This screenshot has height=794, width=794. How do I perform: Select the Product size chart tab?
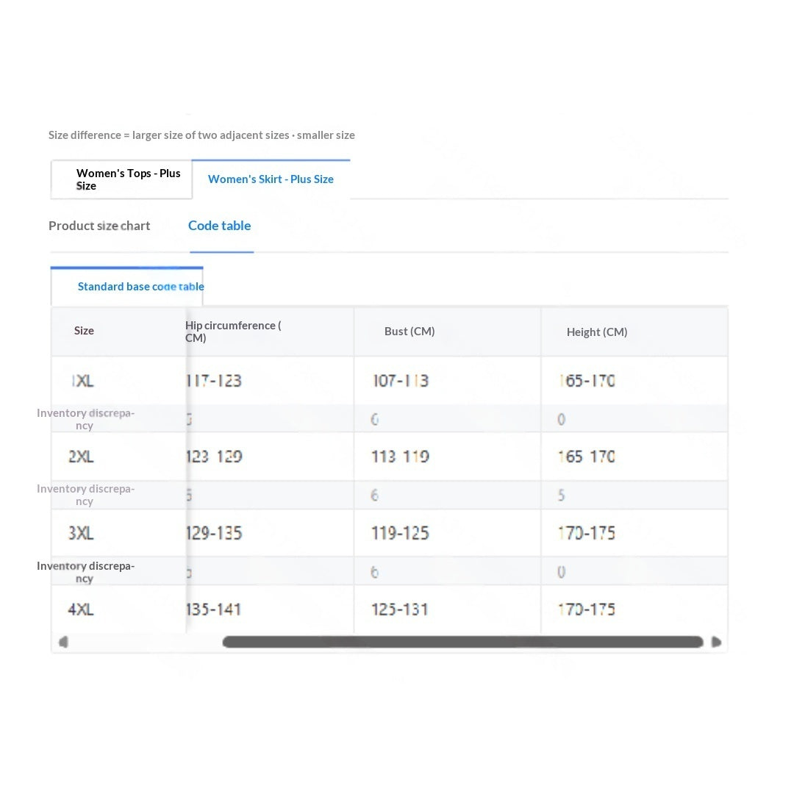(99, 226)
